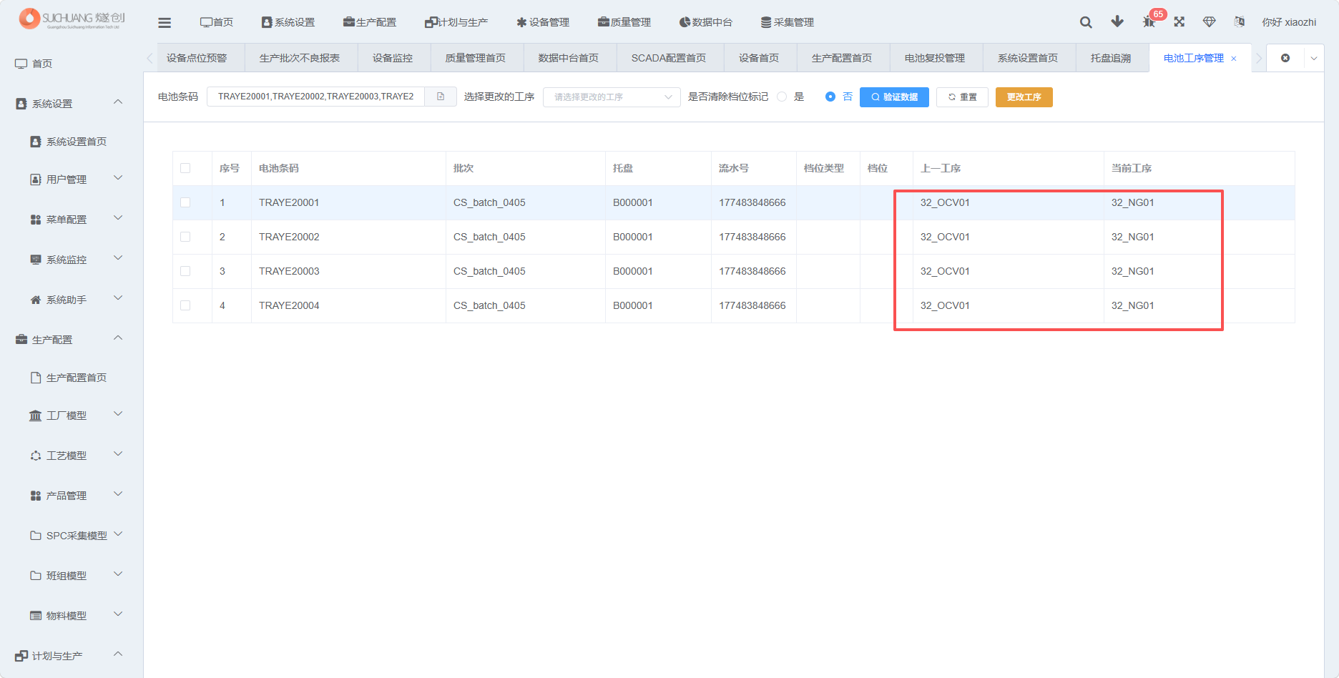Image resolution: width=1339 pixels, height=678 pixels.
Task: Expand 系统助手 sidebar menu
Action: click(x=118, y=298)
